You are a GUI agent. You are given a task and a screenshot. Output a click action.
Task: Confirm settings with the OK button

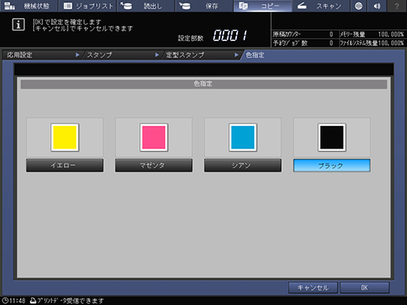(x=364, y=288)
